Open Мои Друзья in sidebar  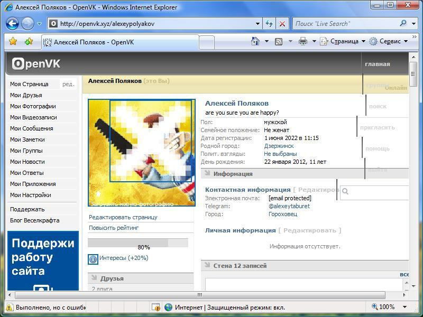tap(26, 95)
